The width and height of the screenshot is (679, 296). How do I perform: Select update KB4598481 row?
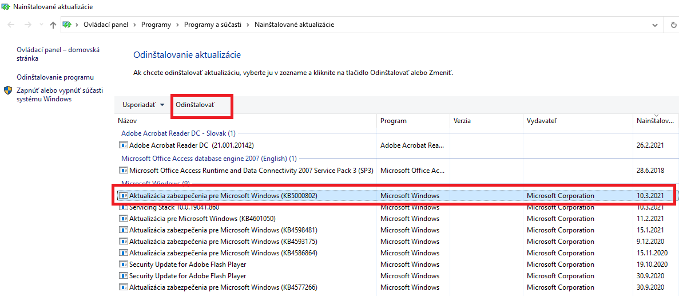(396, 230)
